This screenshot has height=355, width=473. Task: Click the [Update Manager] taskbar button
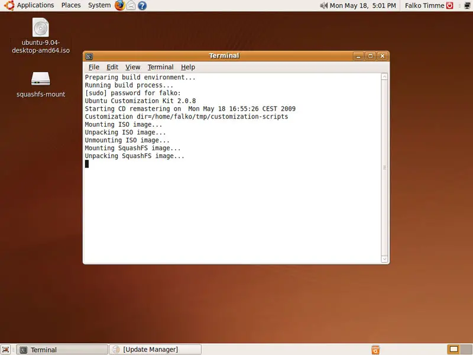click(x=155, y=350)
